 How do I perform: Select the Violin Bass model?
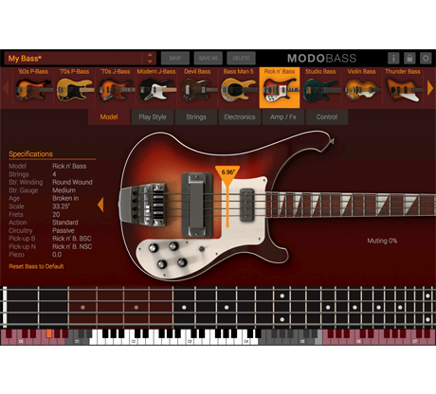[362, 87]
